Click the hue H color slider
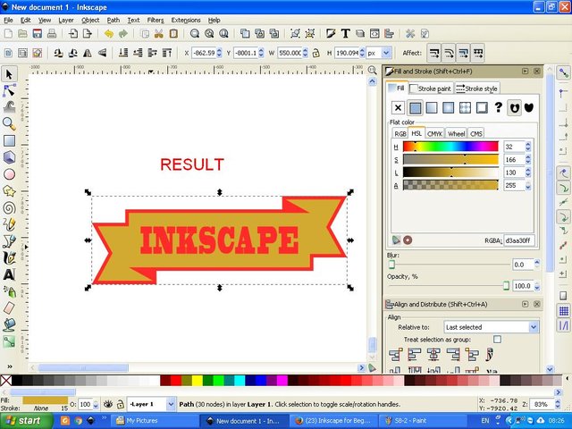This screenshot has width=572, height=429. point(450,147)
